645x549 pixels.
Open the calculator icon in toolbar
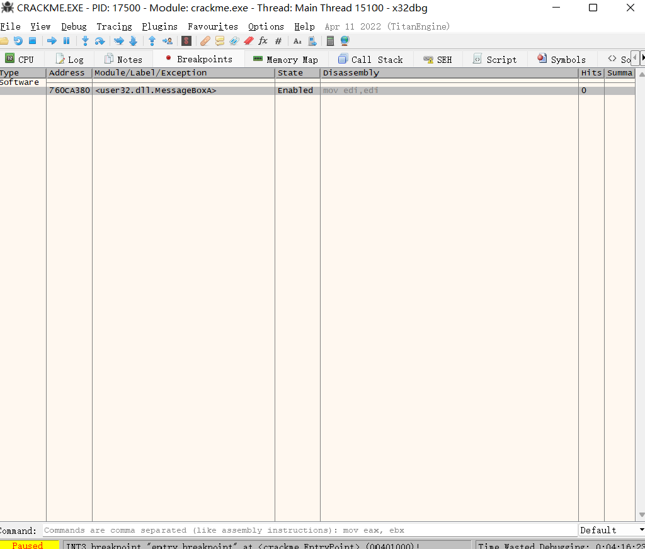(x=330, y=41)
